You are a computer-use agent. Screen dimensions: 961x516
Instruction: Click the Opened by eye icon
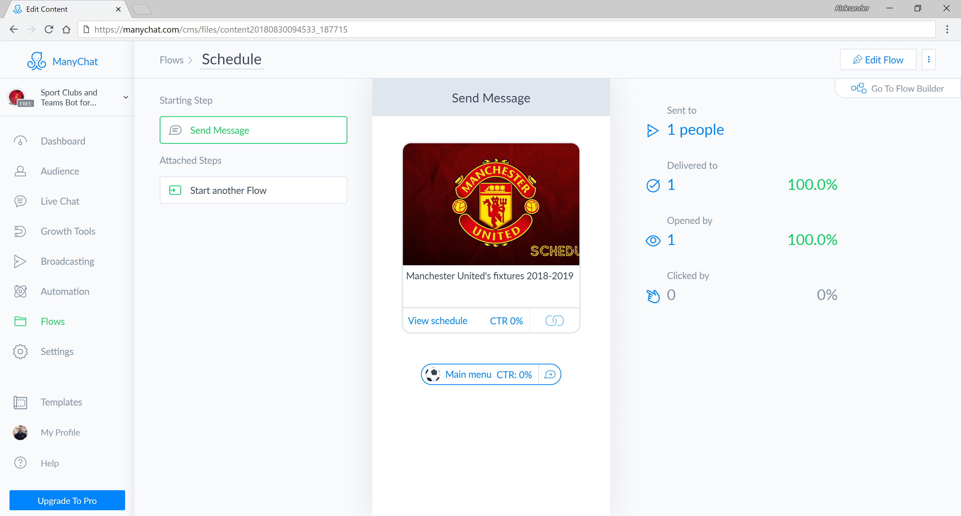653,240
